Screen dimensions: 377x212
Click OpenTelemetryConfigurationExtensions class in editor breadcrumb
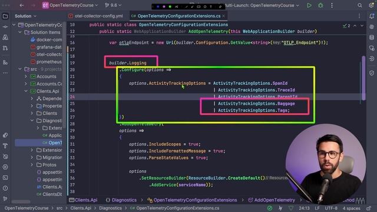coord(192,200)
